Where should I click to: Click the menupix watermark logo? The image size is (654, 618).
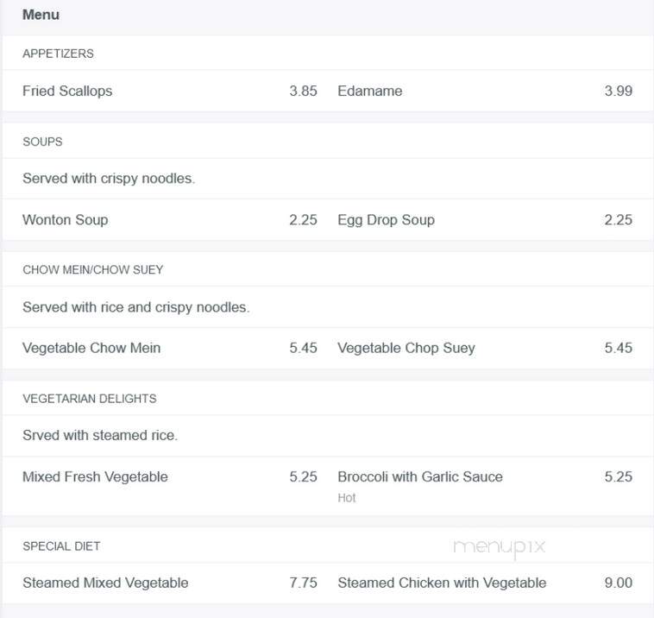pos(500,547)
